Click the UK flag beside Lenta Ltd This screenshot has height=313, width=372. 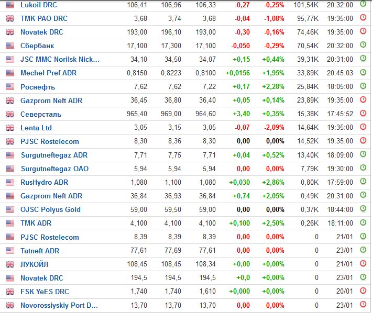pos(10,128)
